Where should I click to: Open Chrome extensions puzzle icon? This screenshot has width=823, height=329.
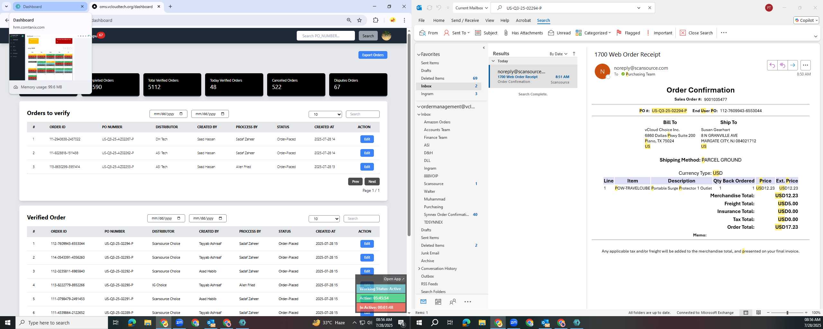coord(375,20)
